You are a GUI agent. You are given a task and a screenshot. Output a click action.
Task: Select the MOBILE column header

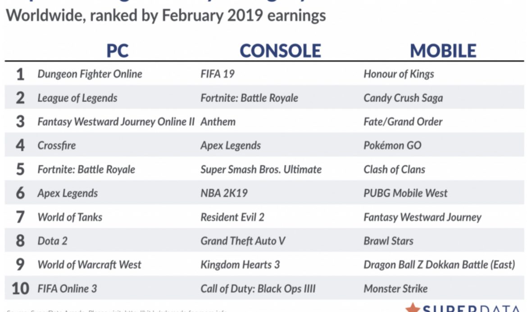point(443,50)
